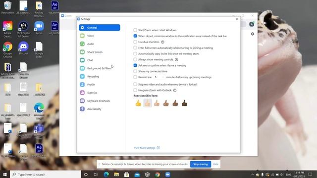Click the Stop sharing button

point(200,164)
